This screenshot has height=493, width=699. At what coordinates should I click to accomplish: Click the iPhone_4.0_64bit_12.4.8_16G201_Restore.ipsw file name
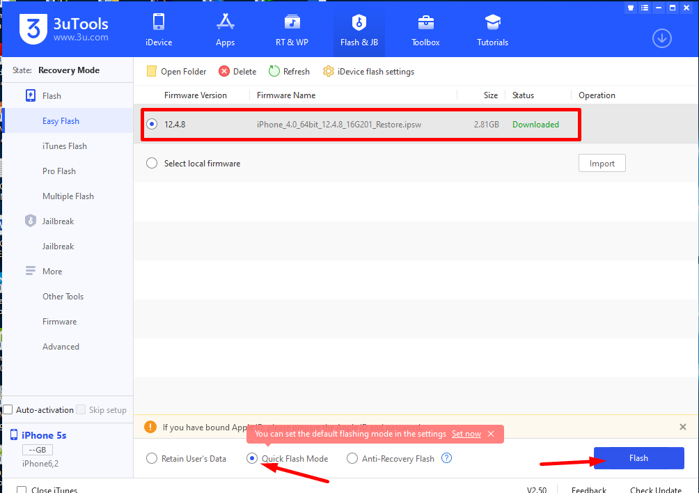pyautogui.click(x=339, y=125)
